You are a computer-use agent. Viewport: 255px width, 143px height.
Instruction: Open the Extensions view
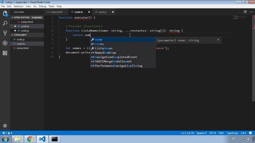tap(5, 53)
